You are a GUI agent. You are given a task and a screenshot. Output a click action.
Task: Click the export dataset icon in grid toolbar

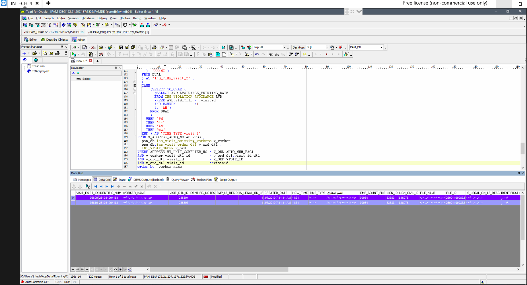[88, 186]
